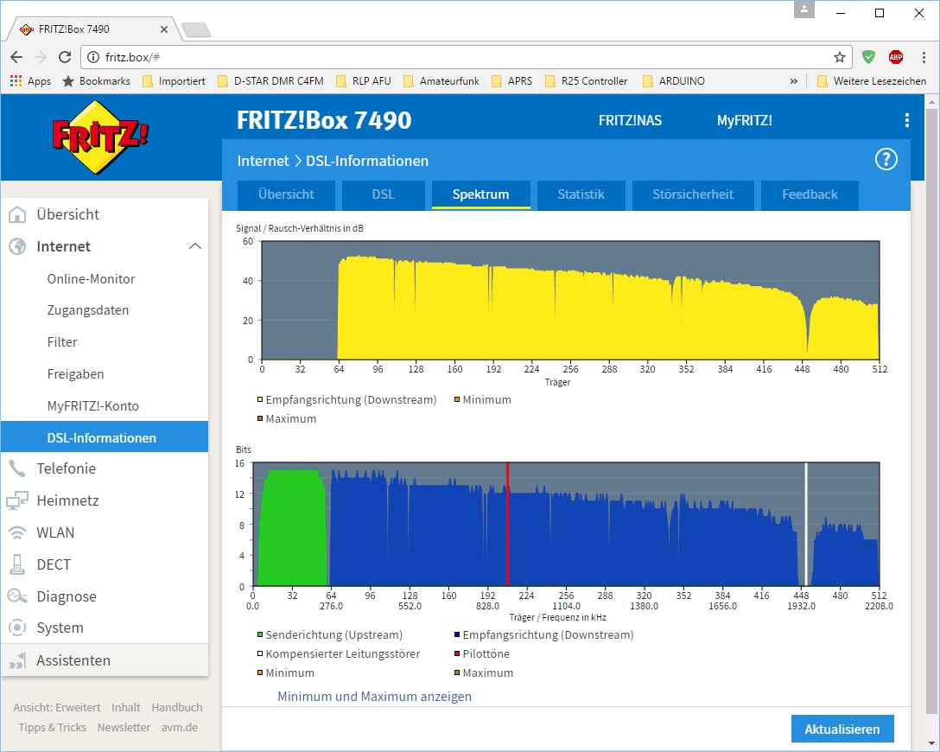Click the Newsletter footer link
940x752 pixels.
[124, 728]
